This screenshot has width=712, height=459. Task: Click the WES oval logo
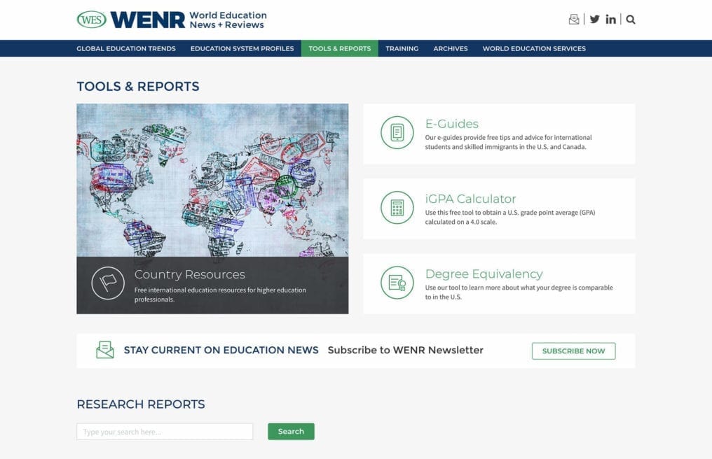click(x=91, y=20)
